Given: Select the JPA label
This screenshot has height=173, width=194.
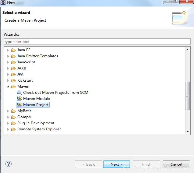Looking at the screenshot, I should pyautogui.click(x=20, y=74).
